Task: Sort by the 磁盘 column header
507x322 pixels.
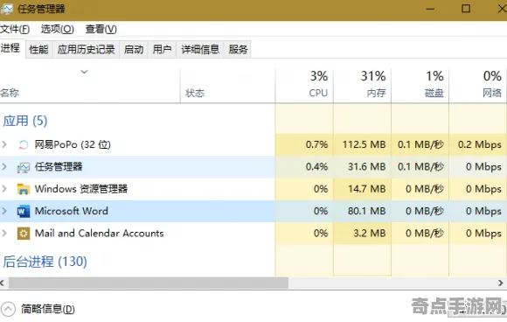Action: tap(420, 86)
